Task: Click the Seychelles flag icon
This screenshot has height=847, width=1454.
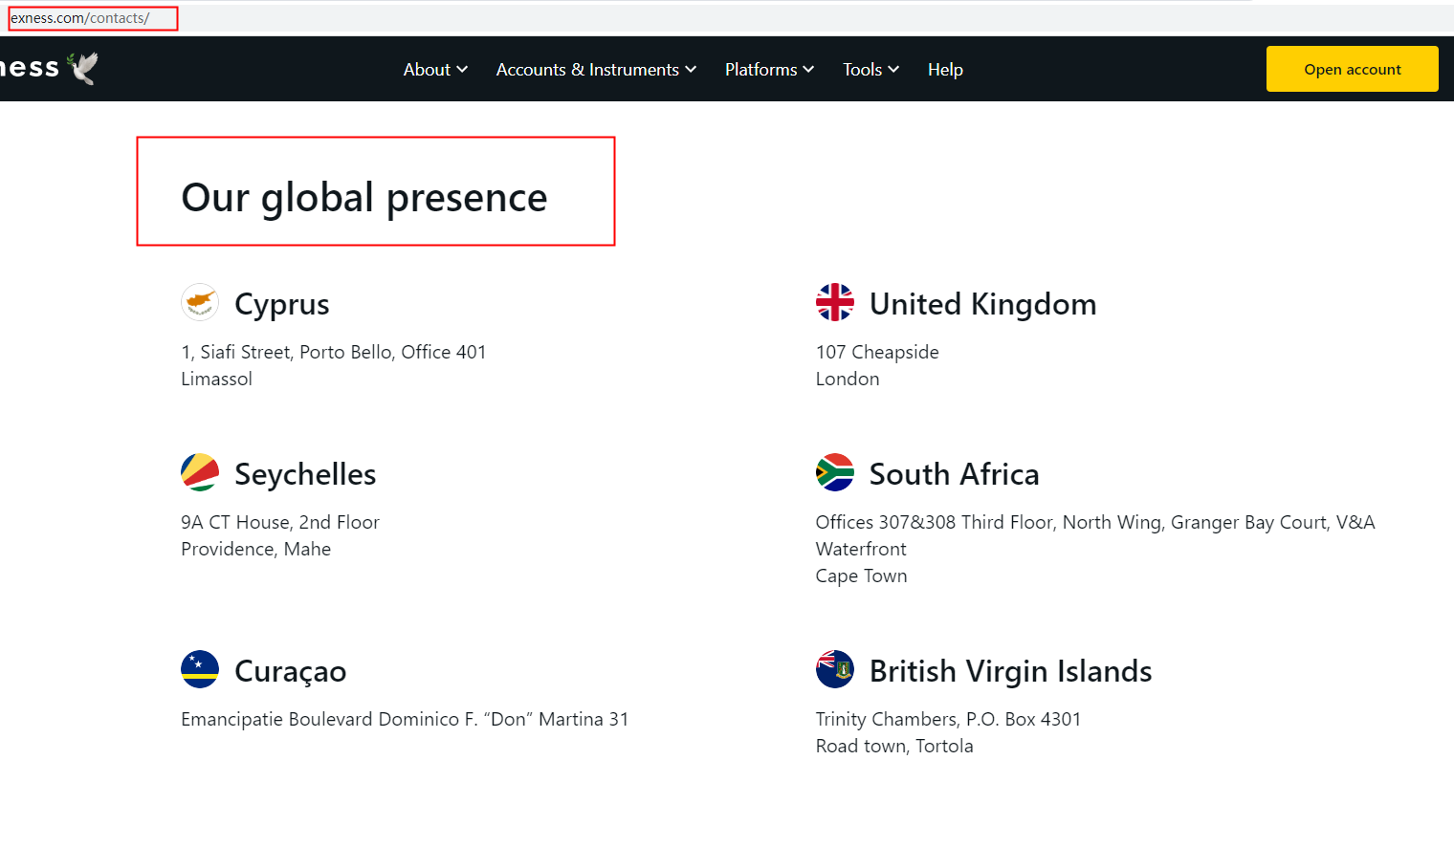Action: point(200,472)
